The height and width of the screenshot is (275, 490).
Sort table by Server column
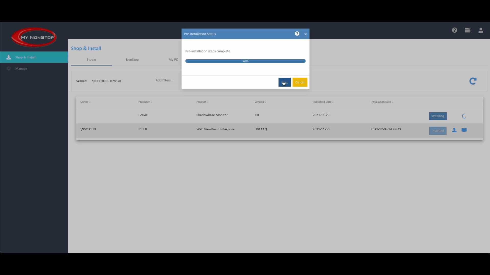point(85,102)
